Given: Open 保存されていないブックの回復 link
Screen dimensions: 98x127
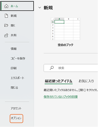Looking at the screenshot, I should tap(61, 97).
